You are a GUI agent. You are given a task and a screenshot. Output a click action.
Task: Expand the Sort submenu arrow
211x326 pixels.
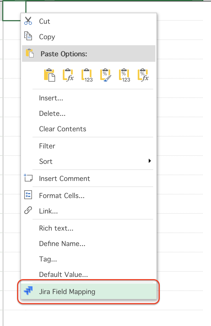(150, 161)
